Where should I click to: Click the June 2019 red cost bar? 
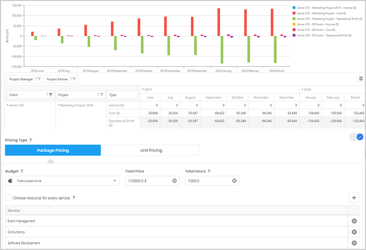pyautogui.click(x=33, y=34)
